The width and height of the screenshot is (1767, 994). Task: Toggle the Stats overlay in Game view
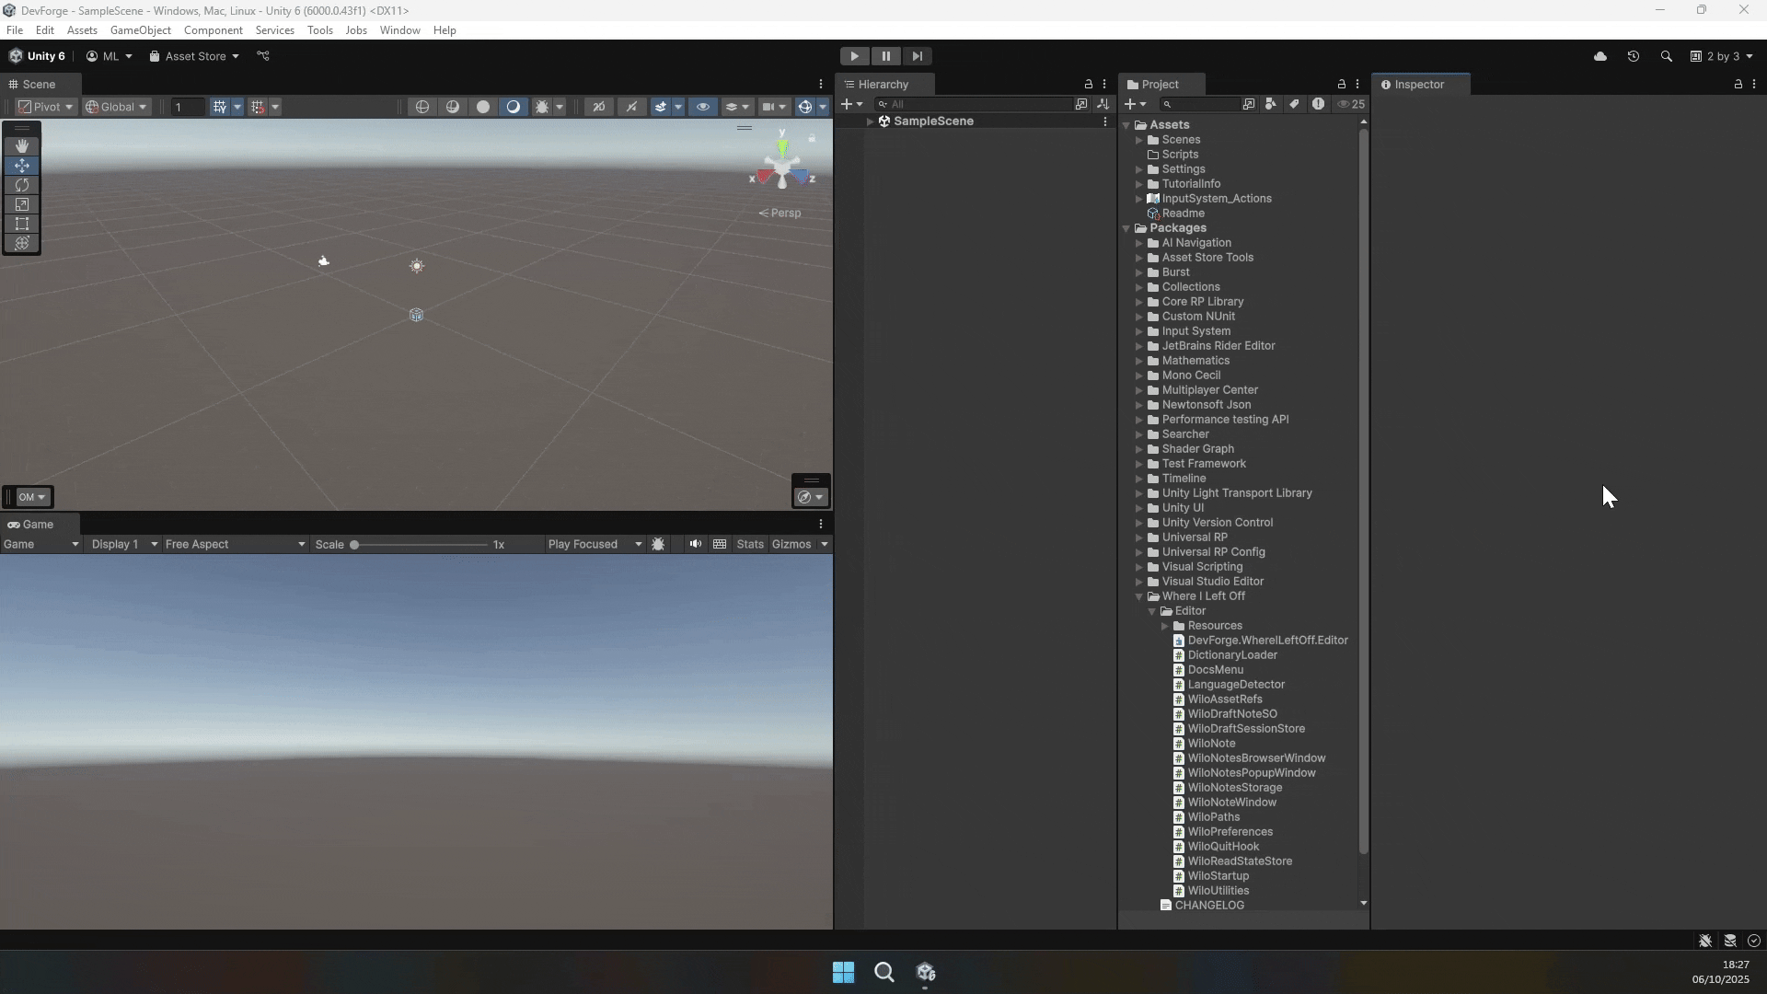click(749, 544)
